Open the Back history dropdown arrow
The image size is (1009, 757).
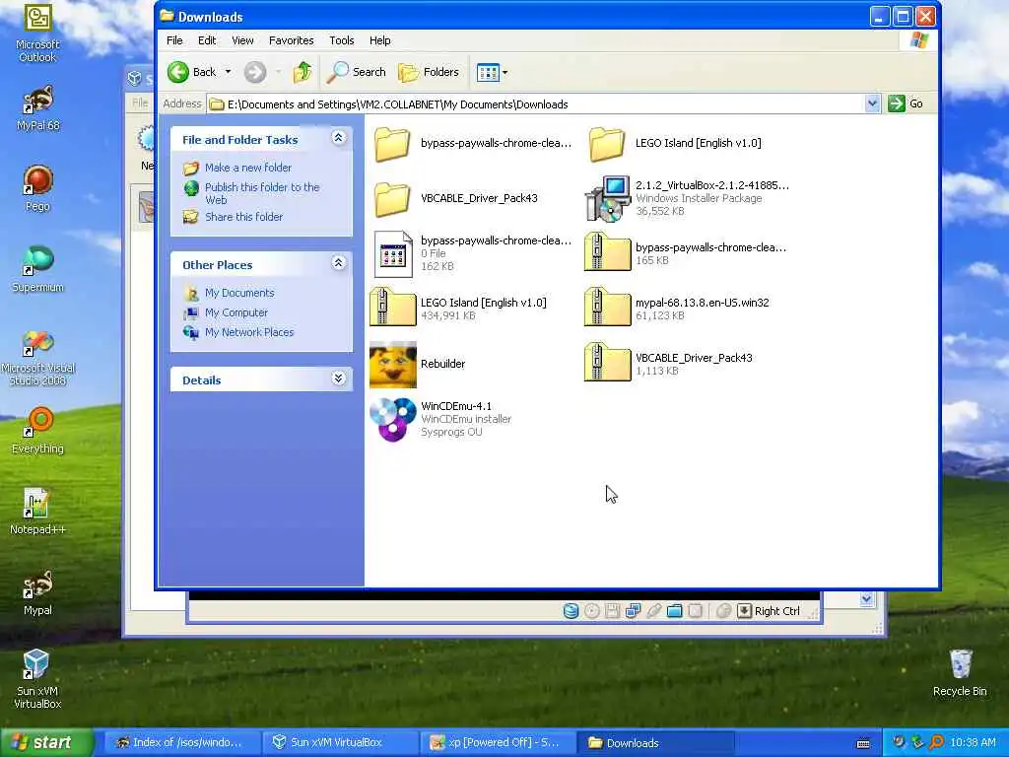click(228, 72)
